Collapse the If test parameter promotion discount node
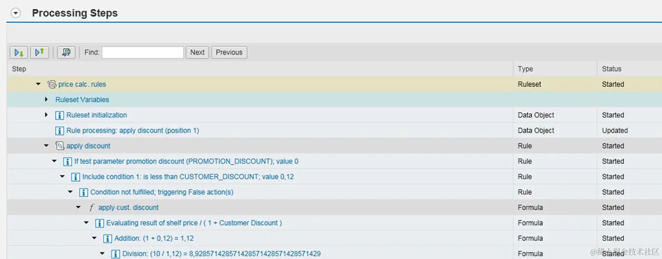 [x=55, y=161]
